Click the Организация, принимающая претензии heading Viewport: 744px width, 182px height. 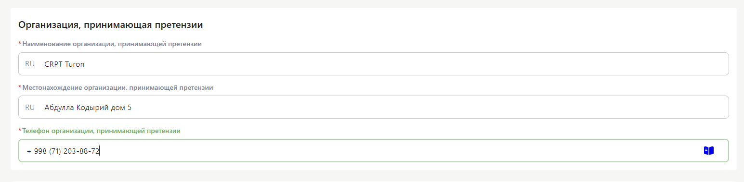tap(110, 24)
